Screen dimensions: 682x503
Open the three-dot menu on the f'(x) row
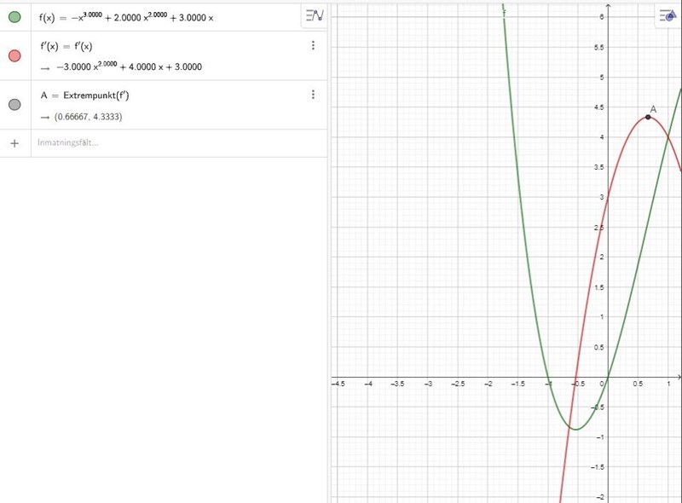click(313, 46)
